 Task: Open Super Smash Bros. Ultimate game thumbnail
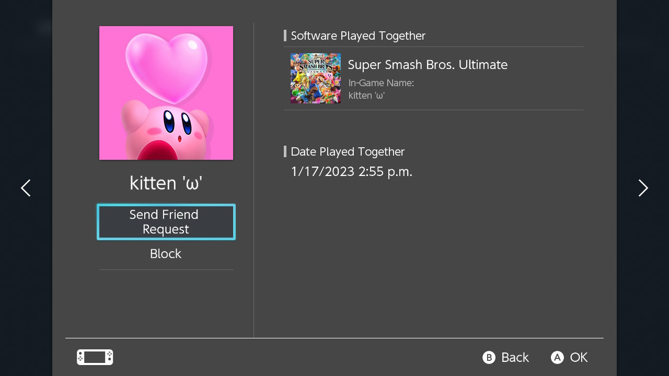point(316,78)
